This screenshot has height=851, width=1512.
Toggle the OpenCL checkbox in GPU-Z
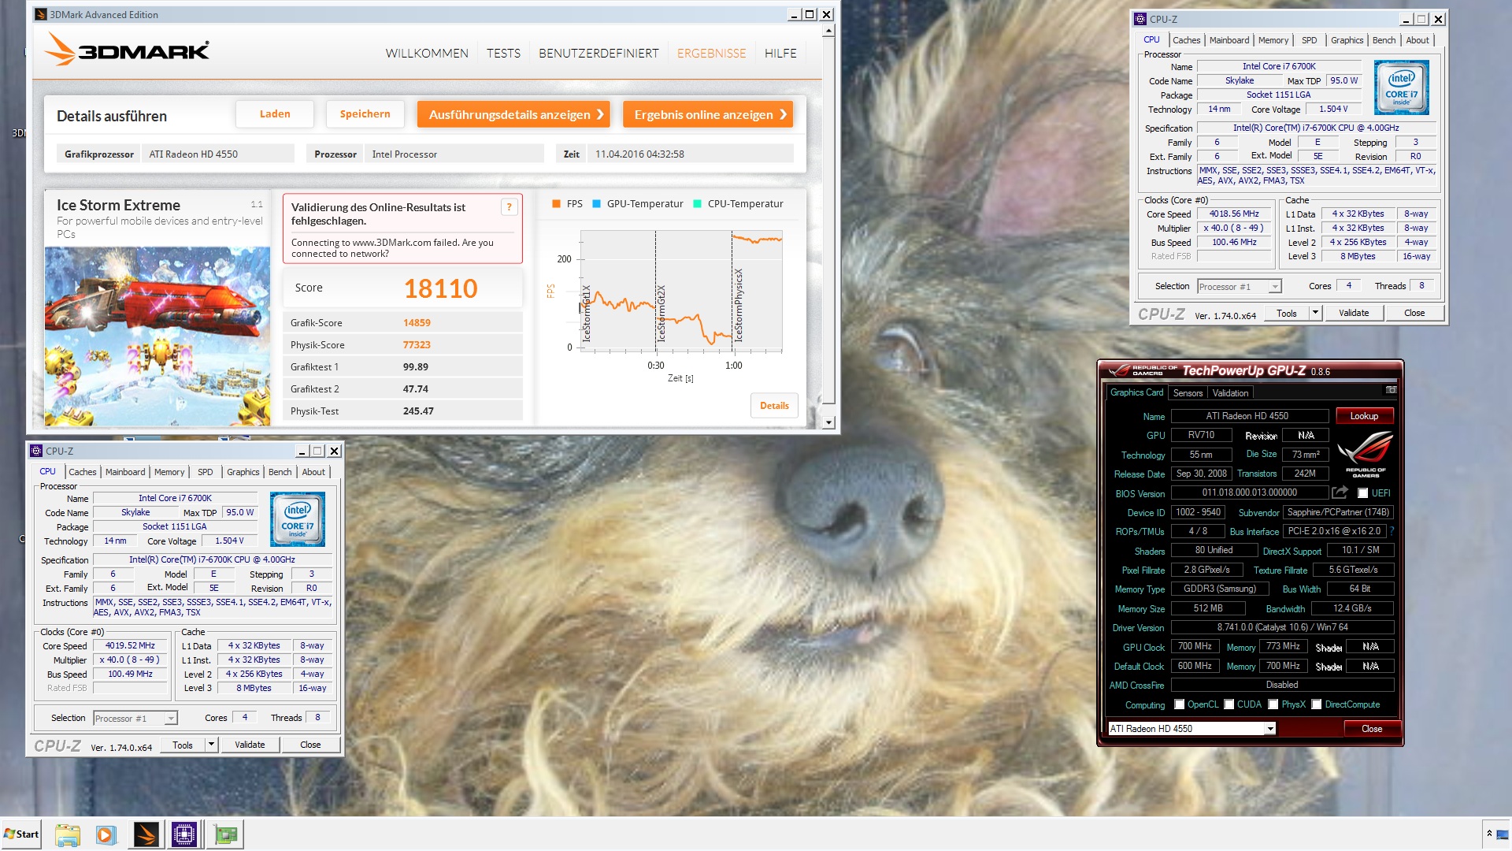click(x=1179, y=704)
